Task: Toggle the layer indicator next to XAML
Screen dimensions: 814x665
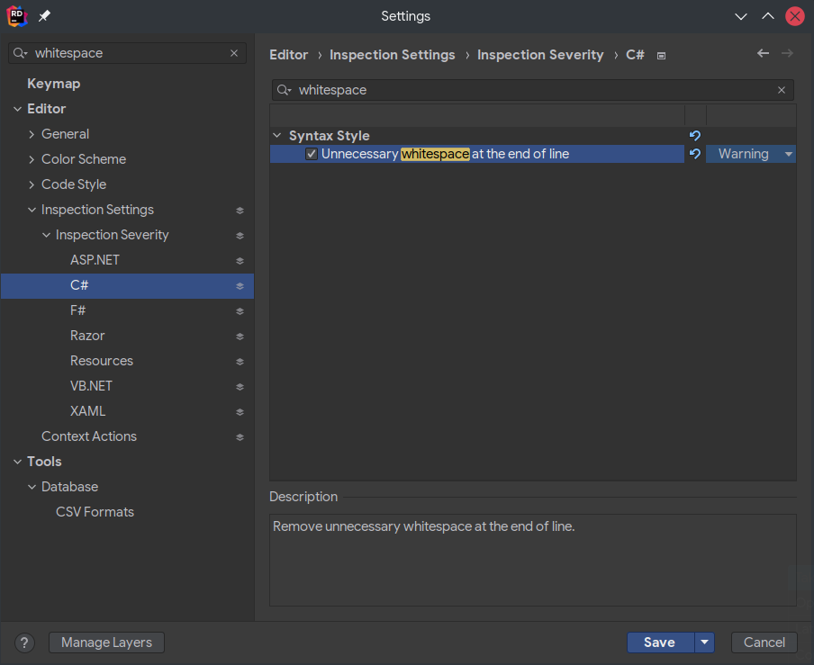Action: [x=240, y=411]
